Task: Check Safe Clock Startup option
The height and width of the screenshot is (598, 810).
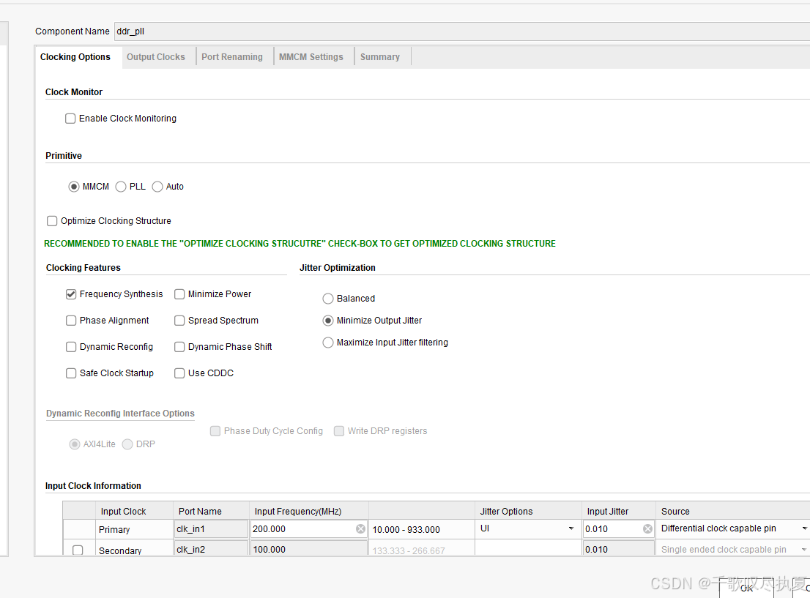Action: pos(71,373)
